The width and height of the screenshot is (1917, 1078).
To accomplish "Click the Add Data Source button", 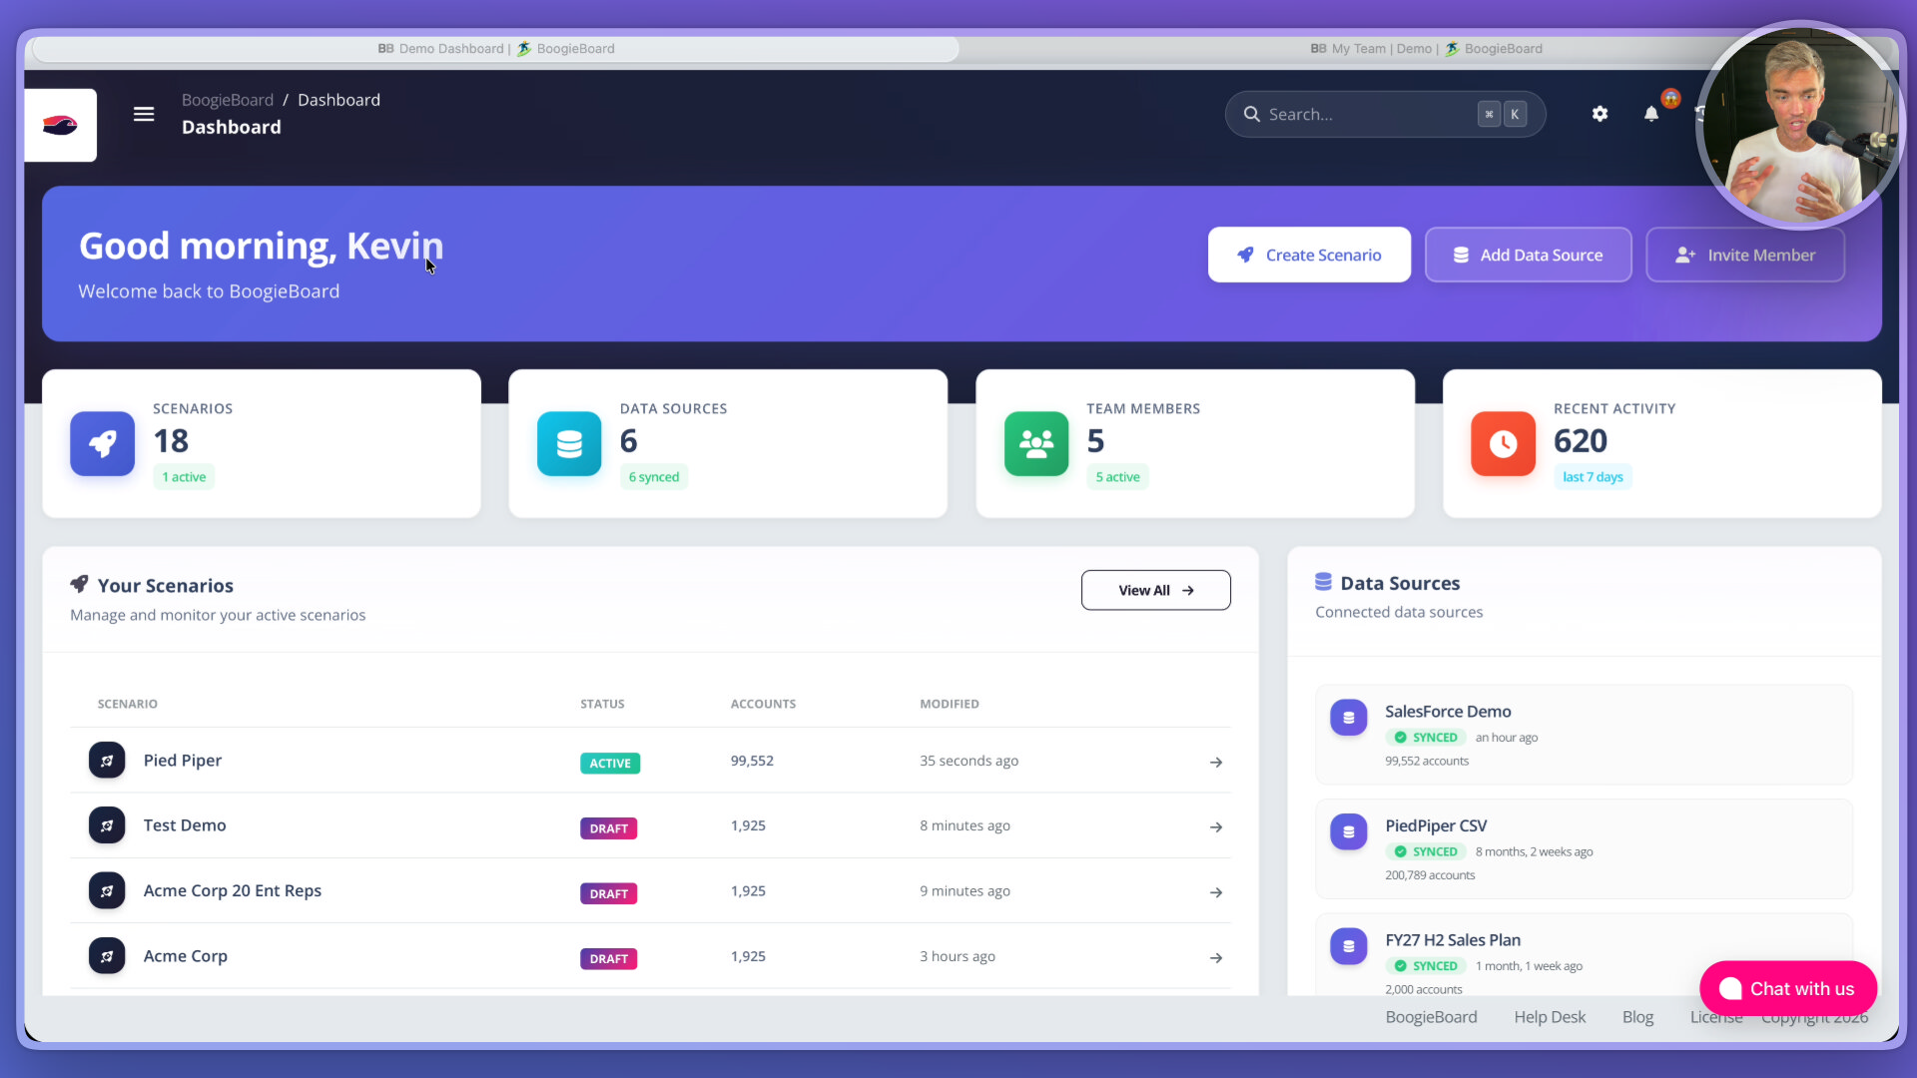I will [1528, 255].
